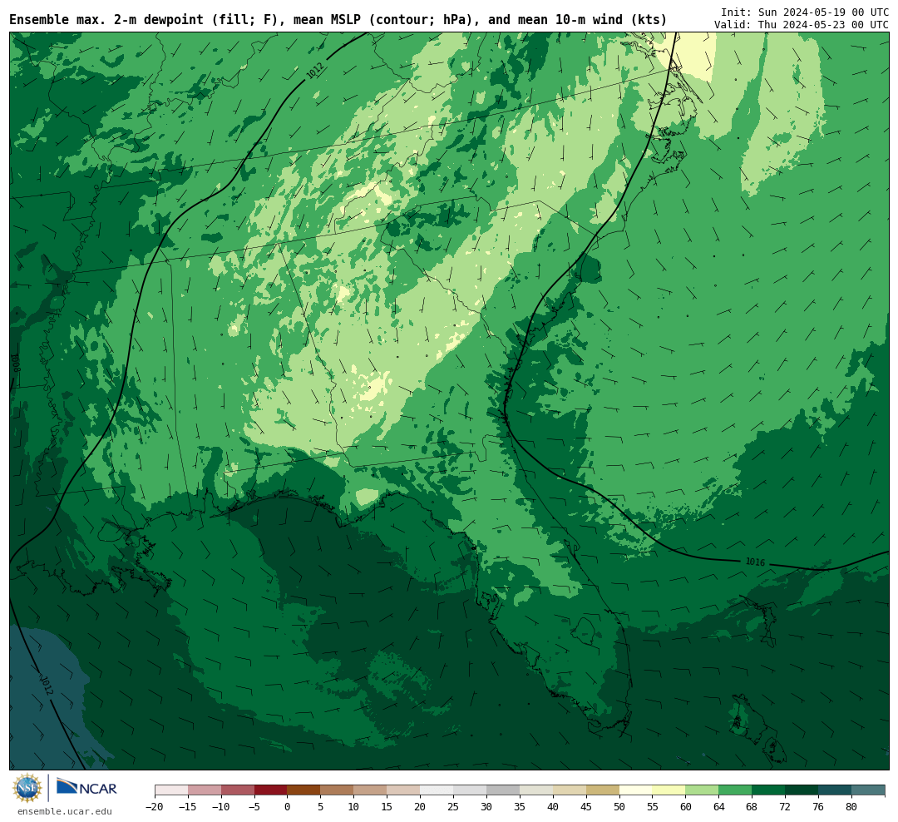Pick the dark green swatch between 68 and 72
898x822 pixels.
click(769, 790)
